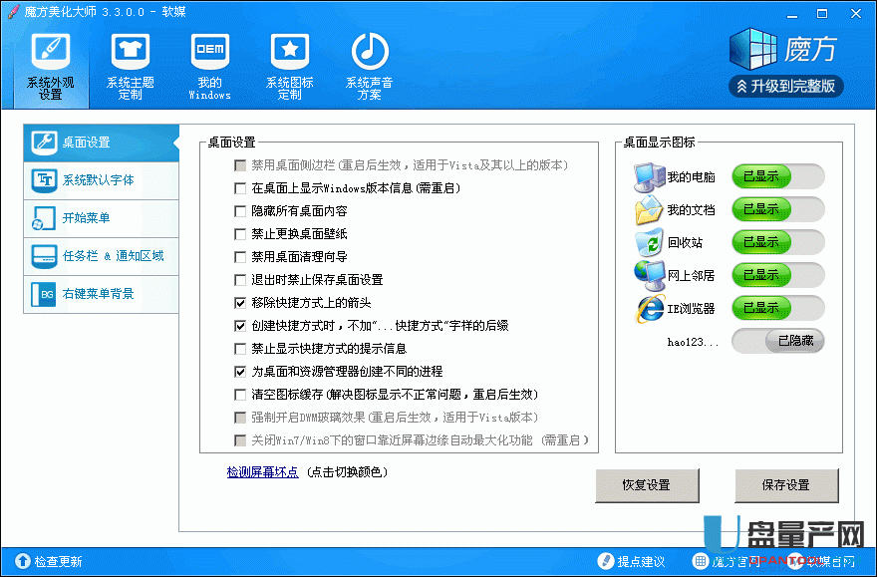Click 升级到完整版 upgrade button
The height and width of the screenshot is (577, 877).
tap(786, 86)
